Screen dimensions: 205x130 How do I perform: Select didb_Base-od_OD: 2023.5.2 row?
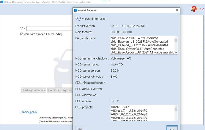(x=140, y=45)
